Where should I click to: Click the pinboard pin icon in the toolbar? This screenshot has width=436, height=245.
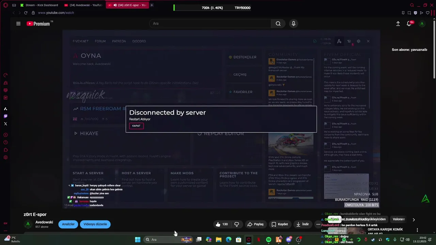403,13
